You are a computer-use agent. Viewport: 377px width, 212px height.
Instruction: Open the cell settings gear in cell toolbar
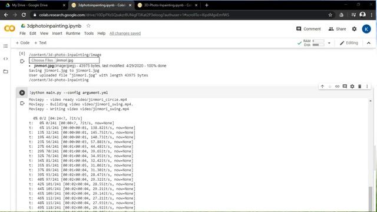[x=352, y=87]
